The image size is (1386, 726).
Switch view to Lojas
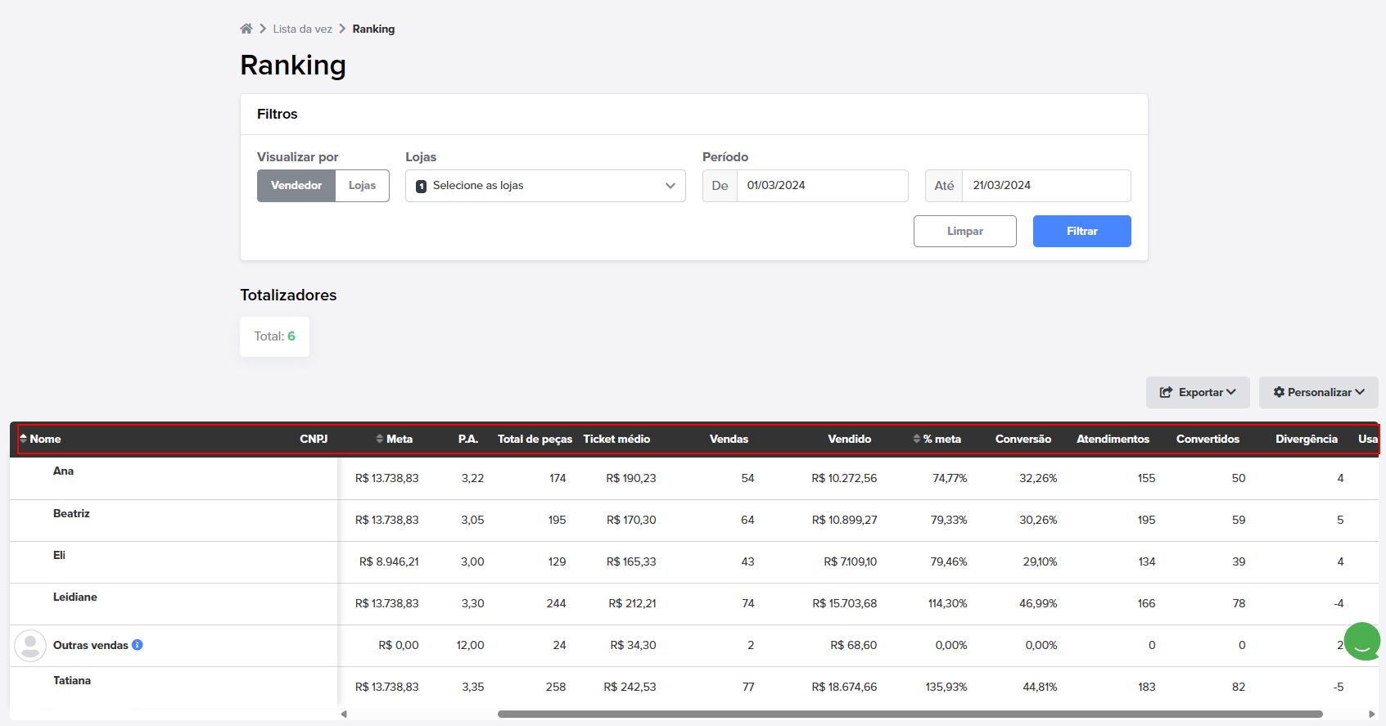(x=362, y=186)
